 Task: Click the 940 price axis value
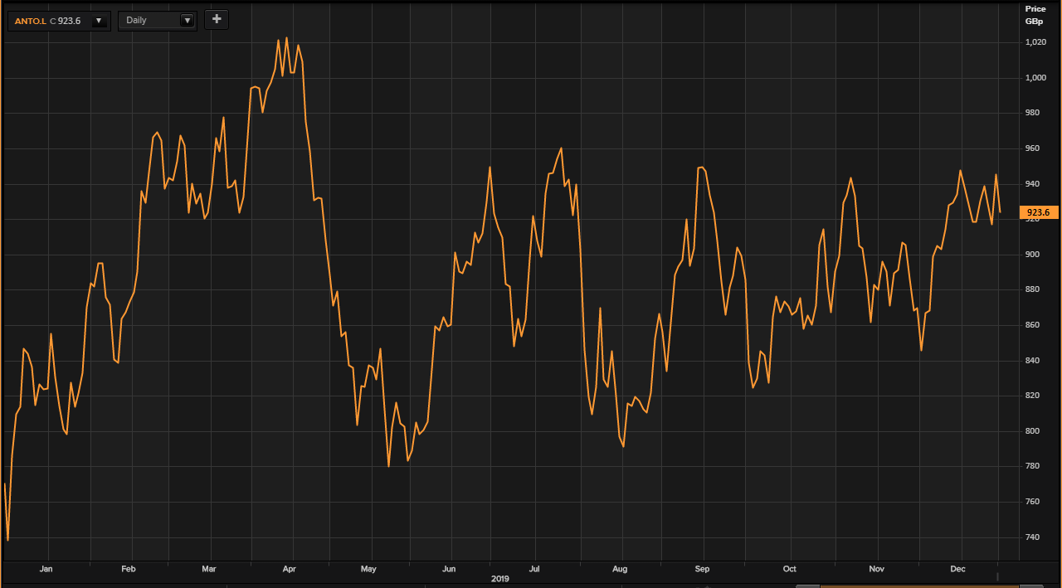click(1033, 183)
